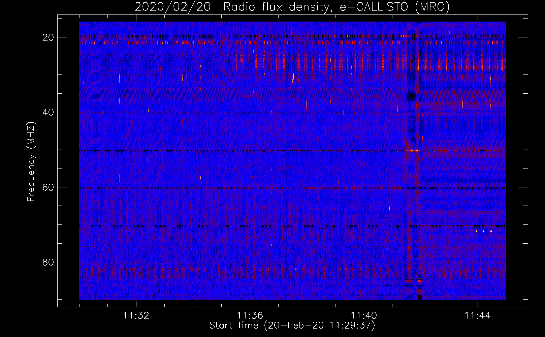Click the "11:36" time tick label
The width and height of the screenshot is (545, 337).
[x=250, y=316]
